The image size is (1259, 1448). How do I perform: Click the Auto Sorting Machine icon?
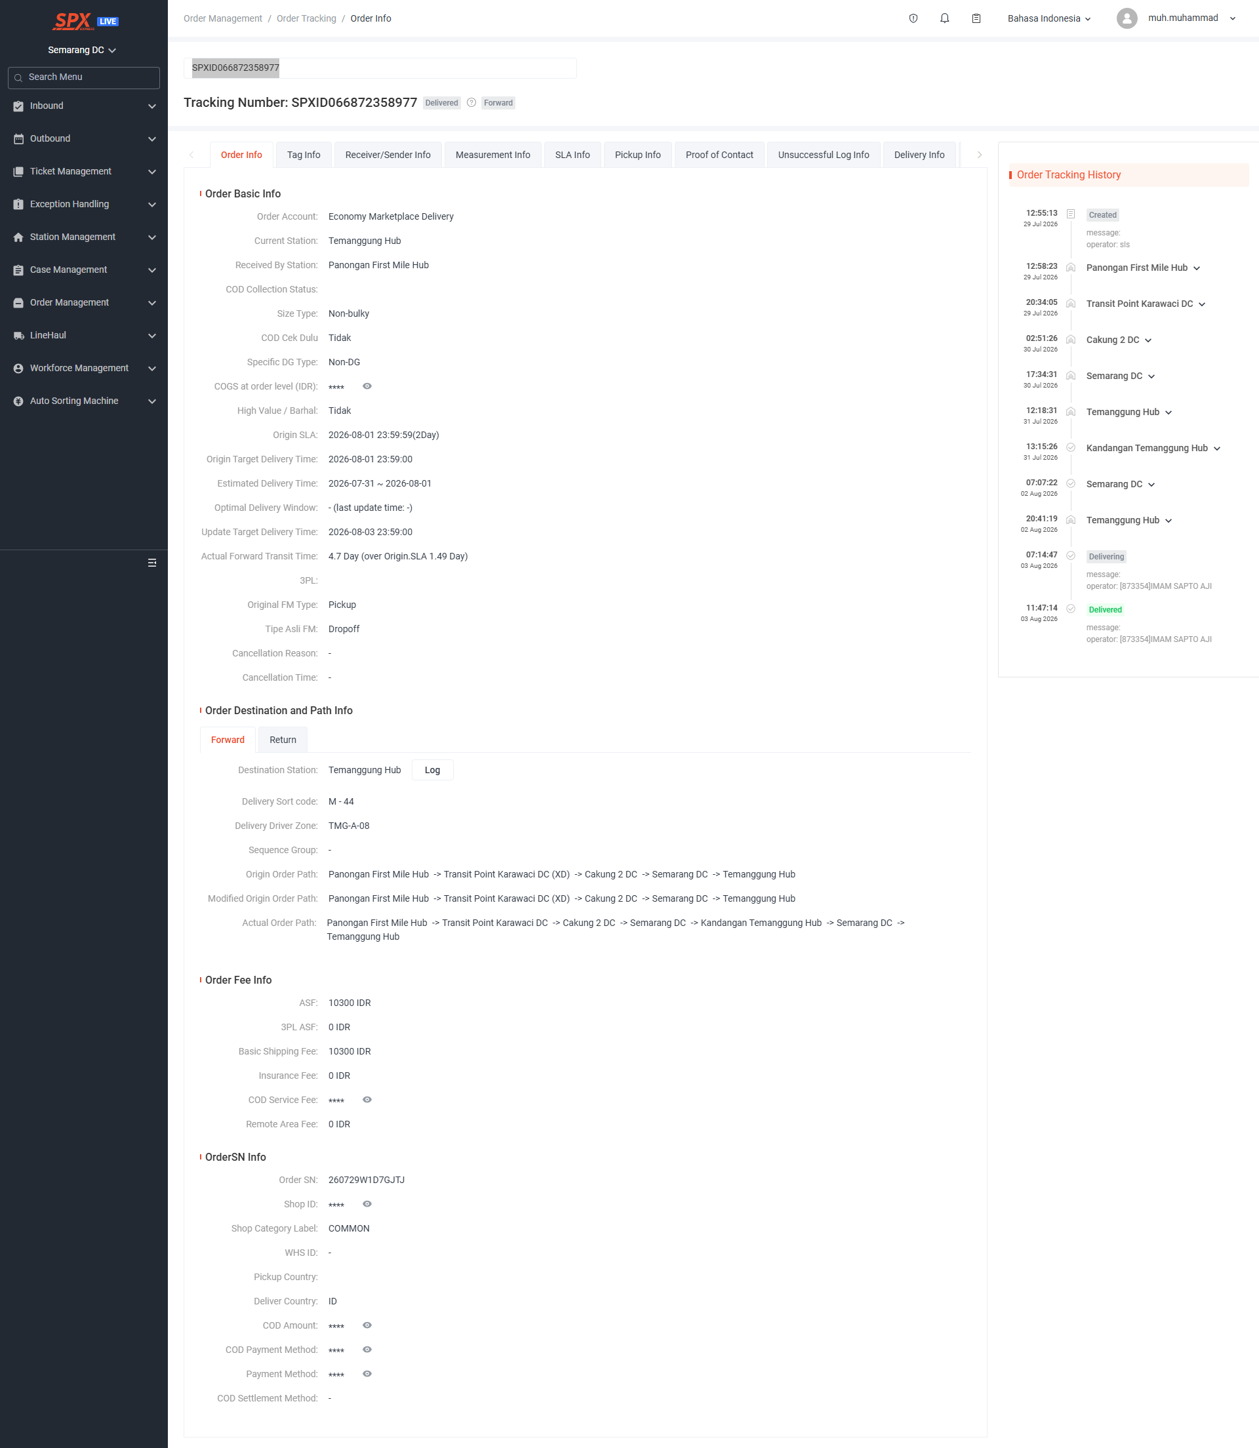click(18, 401)
